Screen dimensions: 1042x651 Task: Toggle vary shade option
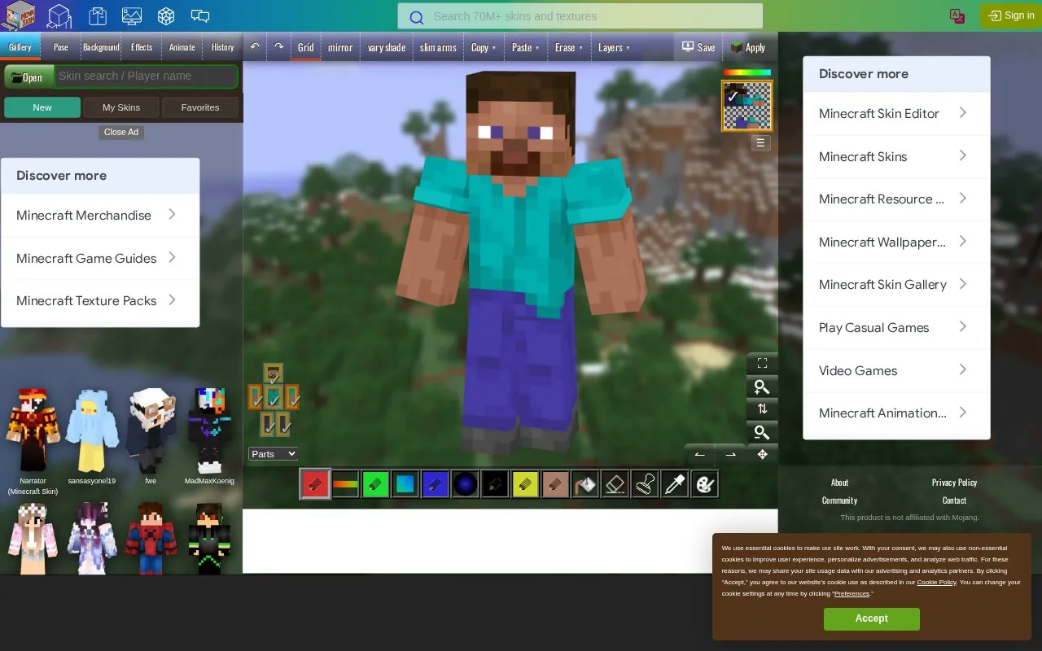tap(387, 47)
